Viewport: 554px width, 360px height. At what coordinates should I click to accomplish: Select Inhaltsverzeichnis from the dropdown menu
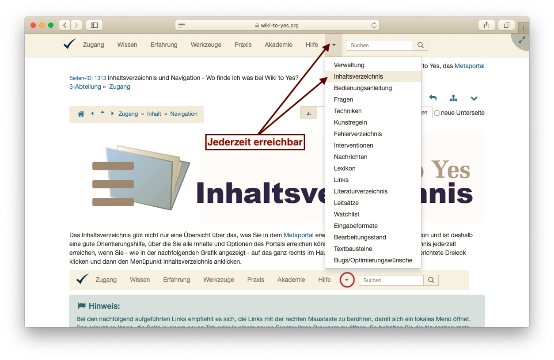pos(358,76)
